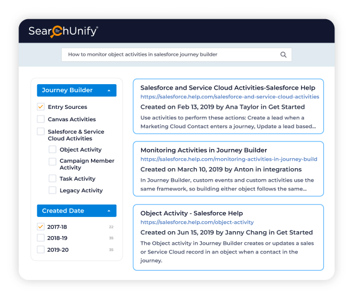The image size is (353, 298).
Task: Collapse the Journey Builder filter arrow
Action: 109,90
